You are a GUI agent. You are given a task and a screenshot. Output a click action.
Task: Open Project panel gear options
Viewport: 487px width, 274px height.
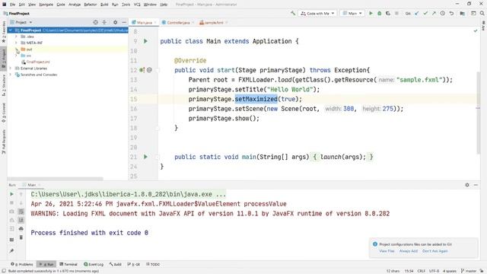pyautogui.click(x=115, y=22)
